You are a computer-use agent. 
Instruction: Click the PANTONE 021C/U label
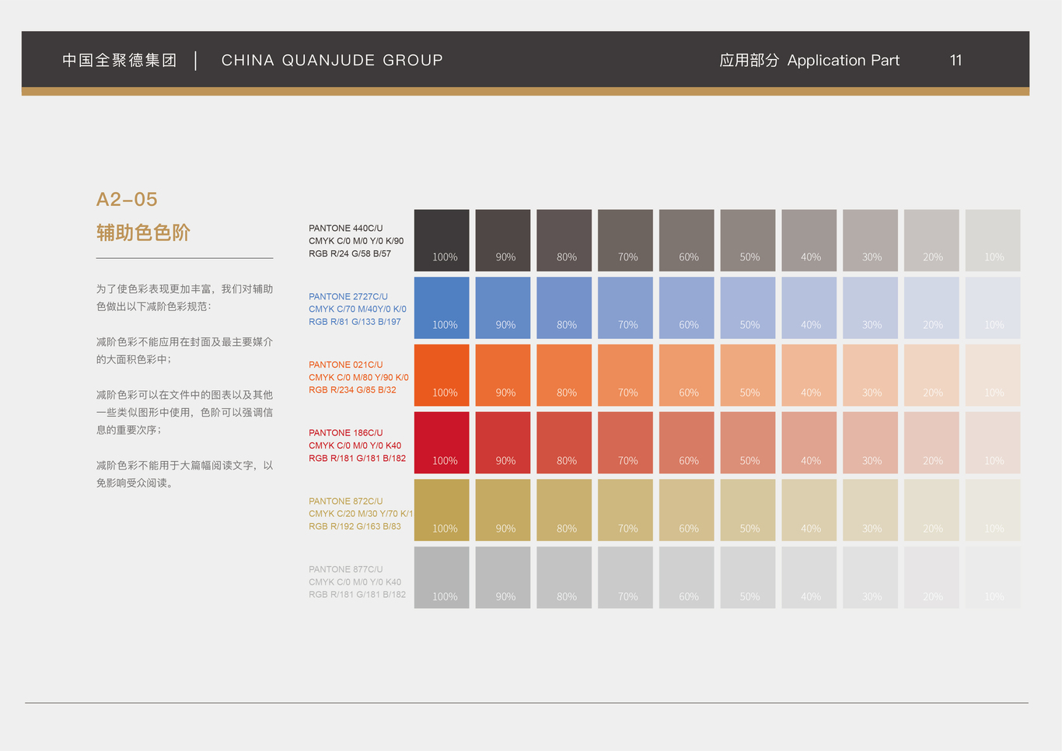click(x=346, y=365)
